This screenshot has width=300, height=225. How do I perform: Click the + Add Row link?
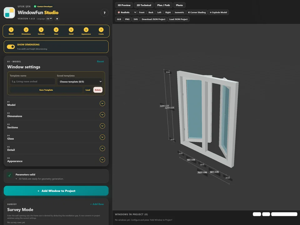[x=97, y=204]
